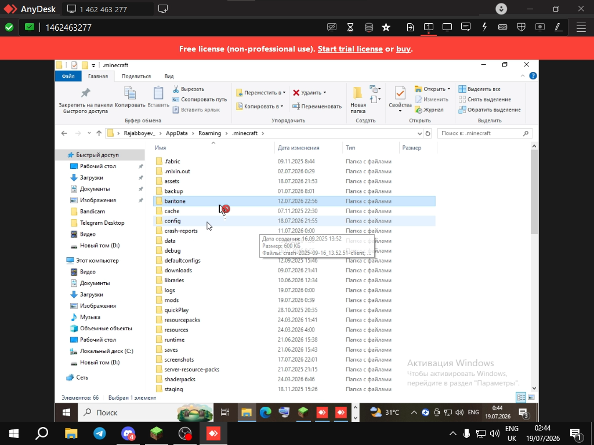Viewport: 594px width, 445px height.
Task: Click the AnyDesk lightning actions icon
Action: click(x=484, y=27)
